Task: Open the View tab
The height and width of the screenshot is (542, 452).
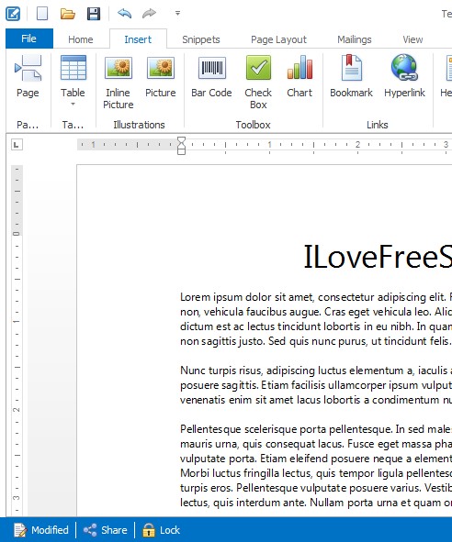Action: click(412, 39)
